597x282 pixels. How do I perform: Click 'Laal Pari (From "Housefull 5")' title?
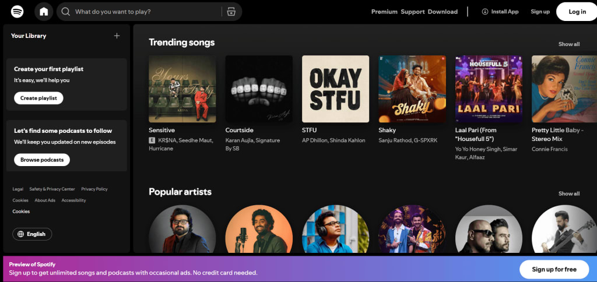476,135
